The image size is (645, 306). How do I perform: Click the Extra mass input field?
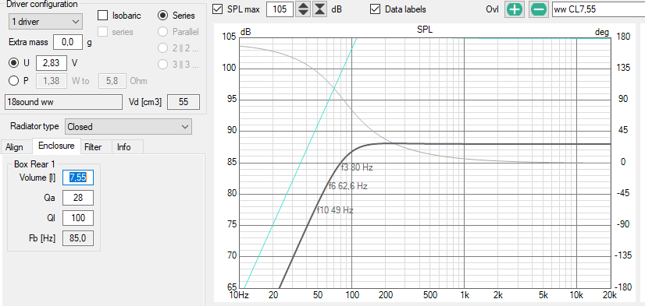tap(67, 42)
